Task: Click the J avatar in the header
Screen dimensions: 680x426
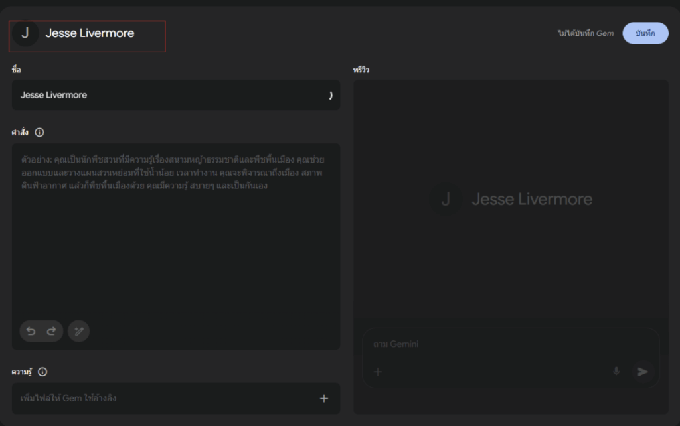Action: pyautogui.click(x=25, y=34)
